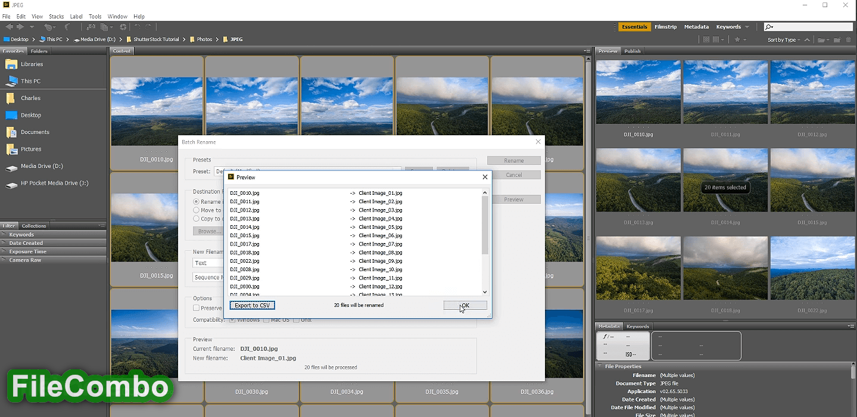Click ShutterStock Tutorial in path bar
The height and width of the screenshot is (417, 857).
coord(156,39)
